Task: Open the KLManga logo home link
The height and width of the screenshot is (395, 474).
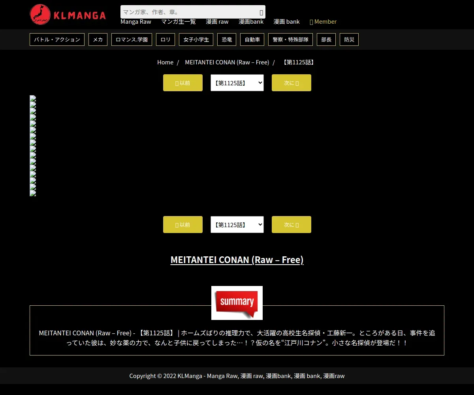Action: coord(68,15)
